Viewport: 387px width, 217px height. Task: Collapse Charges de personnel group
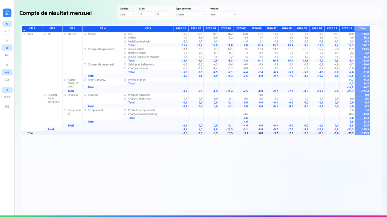[x=85, y=64]
